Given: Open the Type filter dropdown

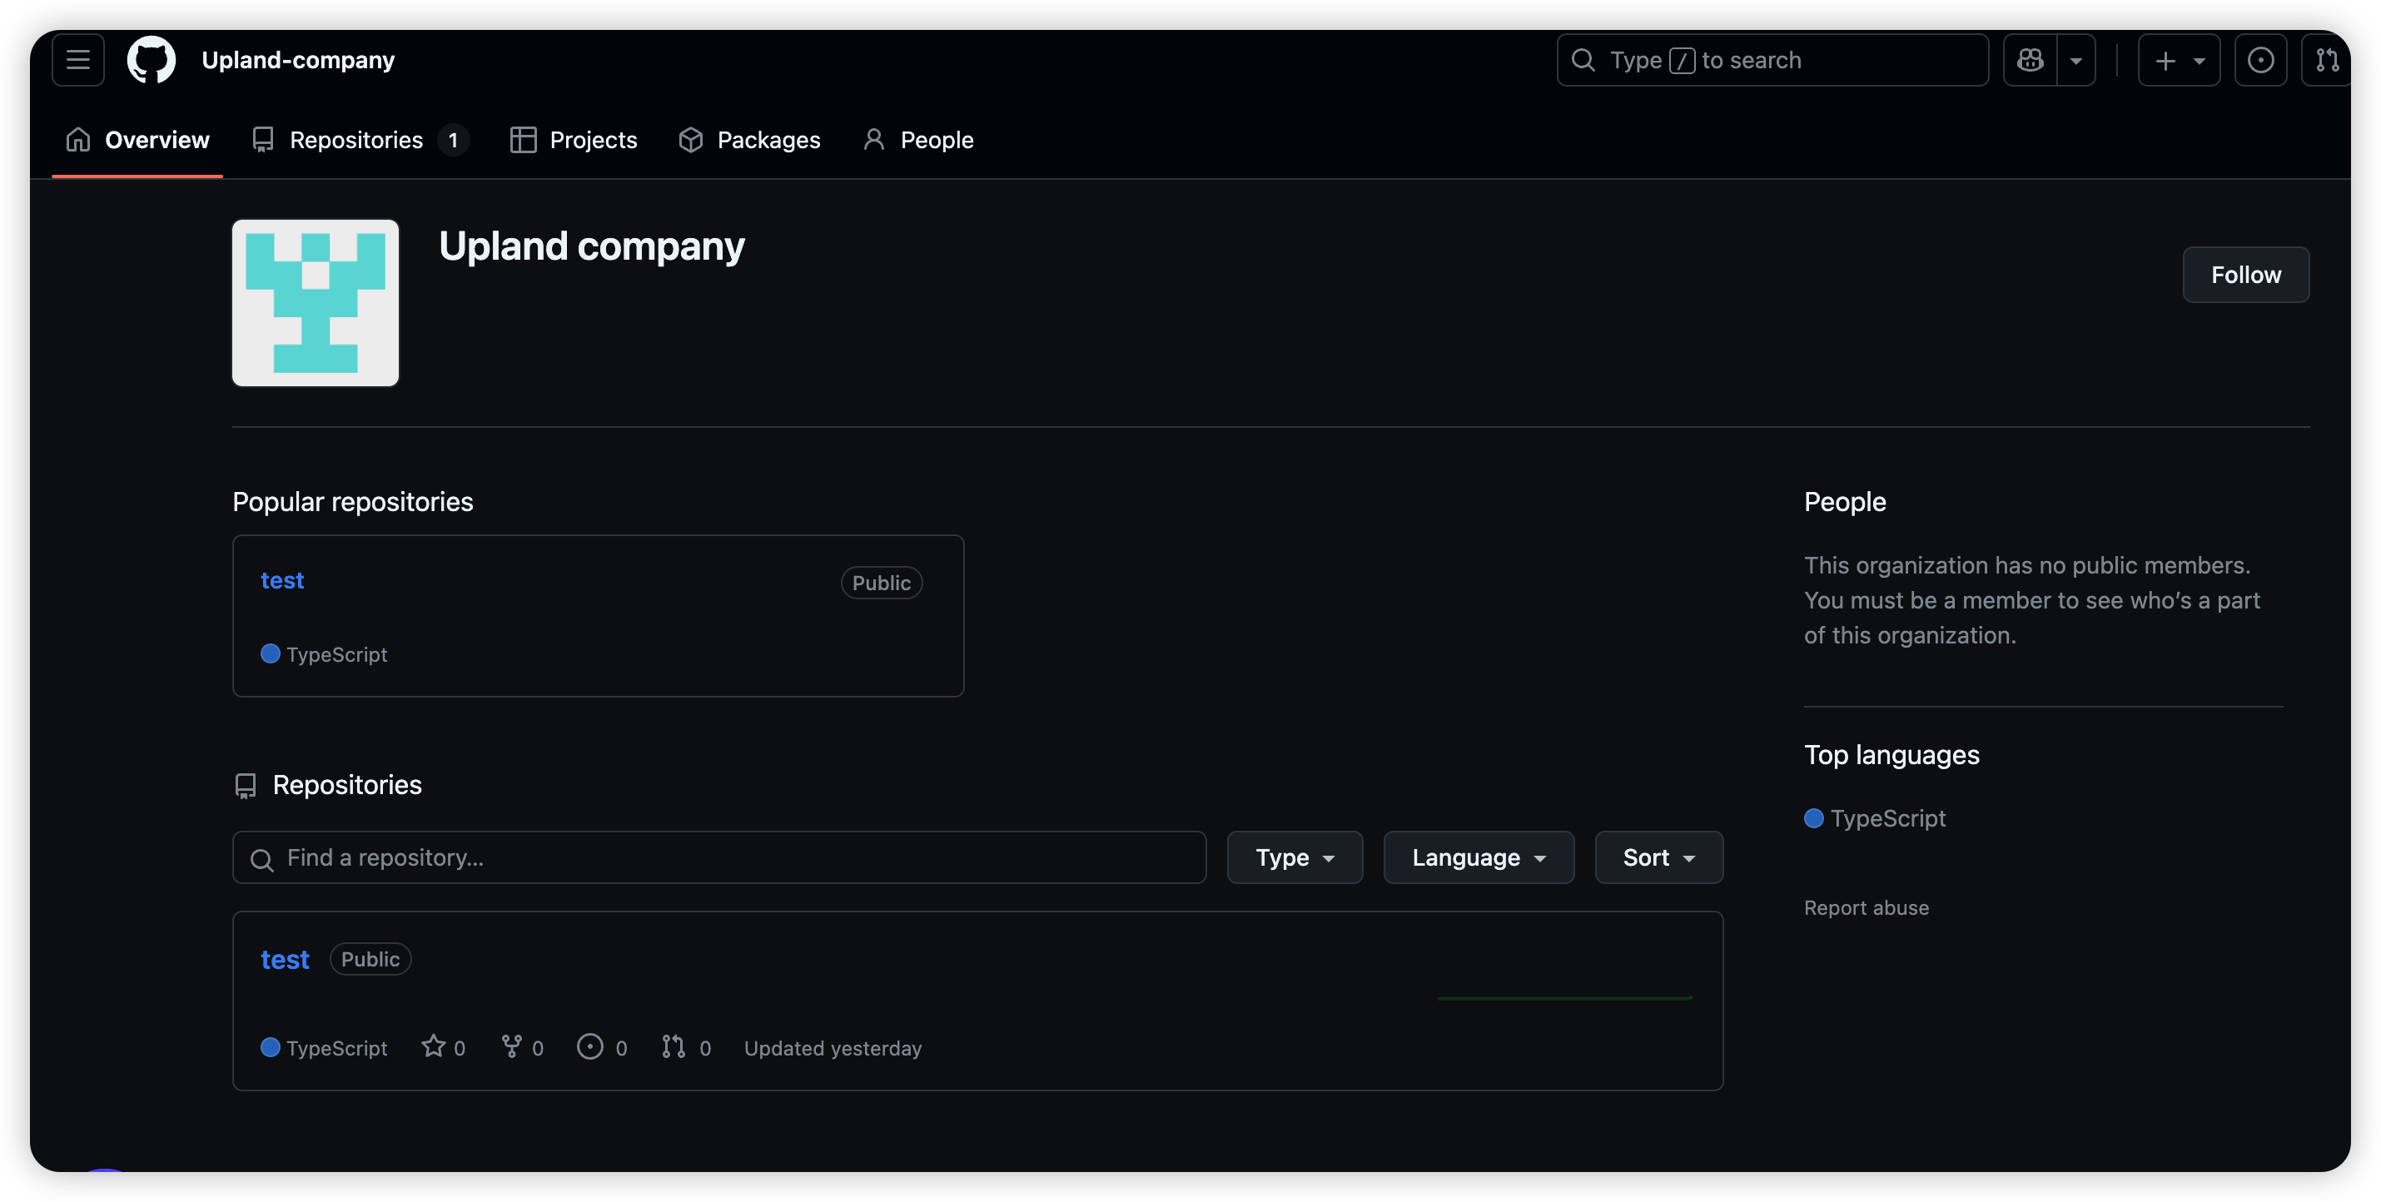Looking at the screenshot, I should click(x=1294, y=857).
